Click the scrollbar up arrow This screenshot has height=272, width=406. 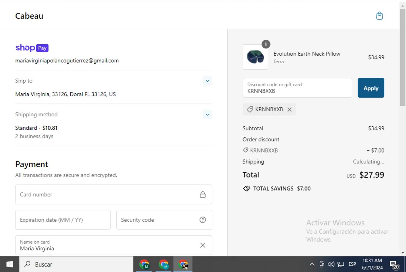click(403, 5)
